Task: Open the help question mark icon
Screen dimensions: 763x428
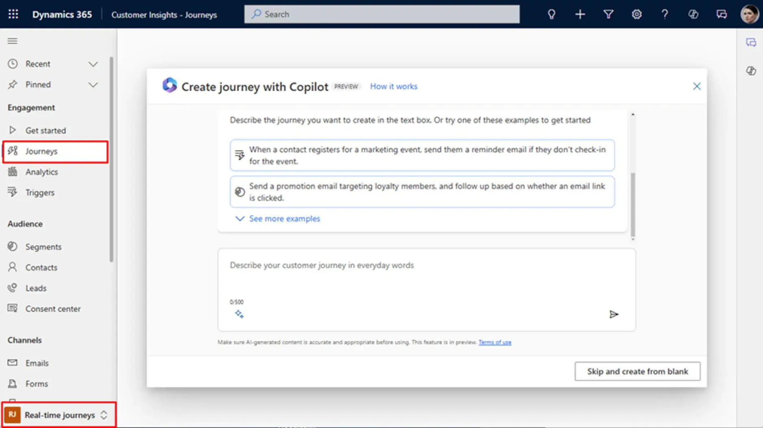Action: [x=665, y=14]
